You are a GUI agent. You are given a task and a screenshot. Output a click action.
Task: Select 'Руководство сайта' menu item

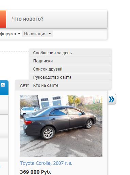pos(70,77)
